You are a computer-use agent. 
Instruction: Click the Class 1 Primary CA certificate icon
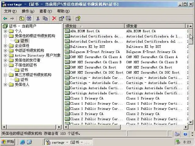click(x=67, y=98)
